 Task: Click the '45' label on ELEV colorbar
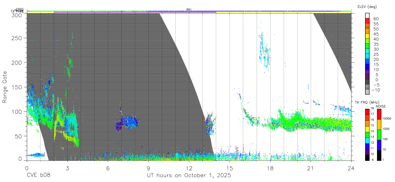[376, 34]
